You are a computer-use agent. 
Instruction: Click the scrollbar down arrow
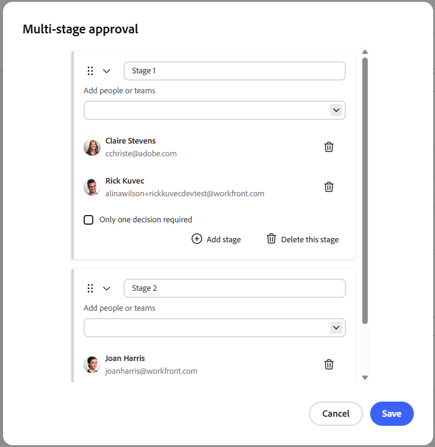pos(365,377)
